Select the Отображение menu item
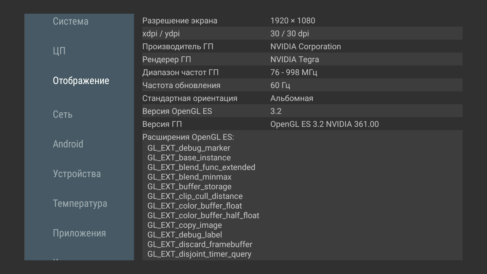The image size is (487, 274). pyautogui.click(x=81, y=81)
